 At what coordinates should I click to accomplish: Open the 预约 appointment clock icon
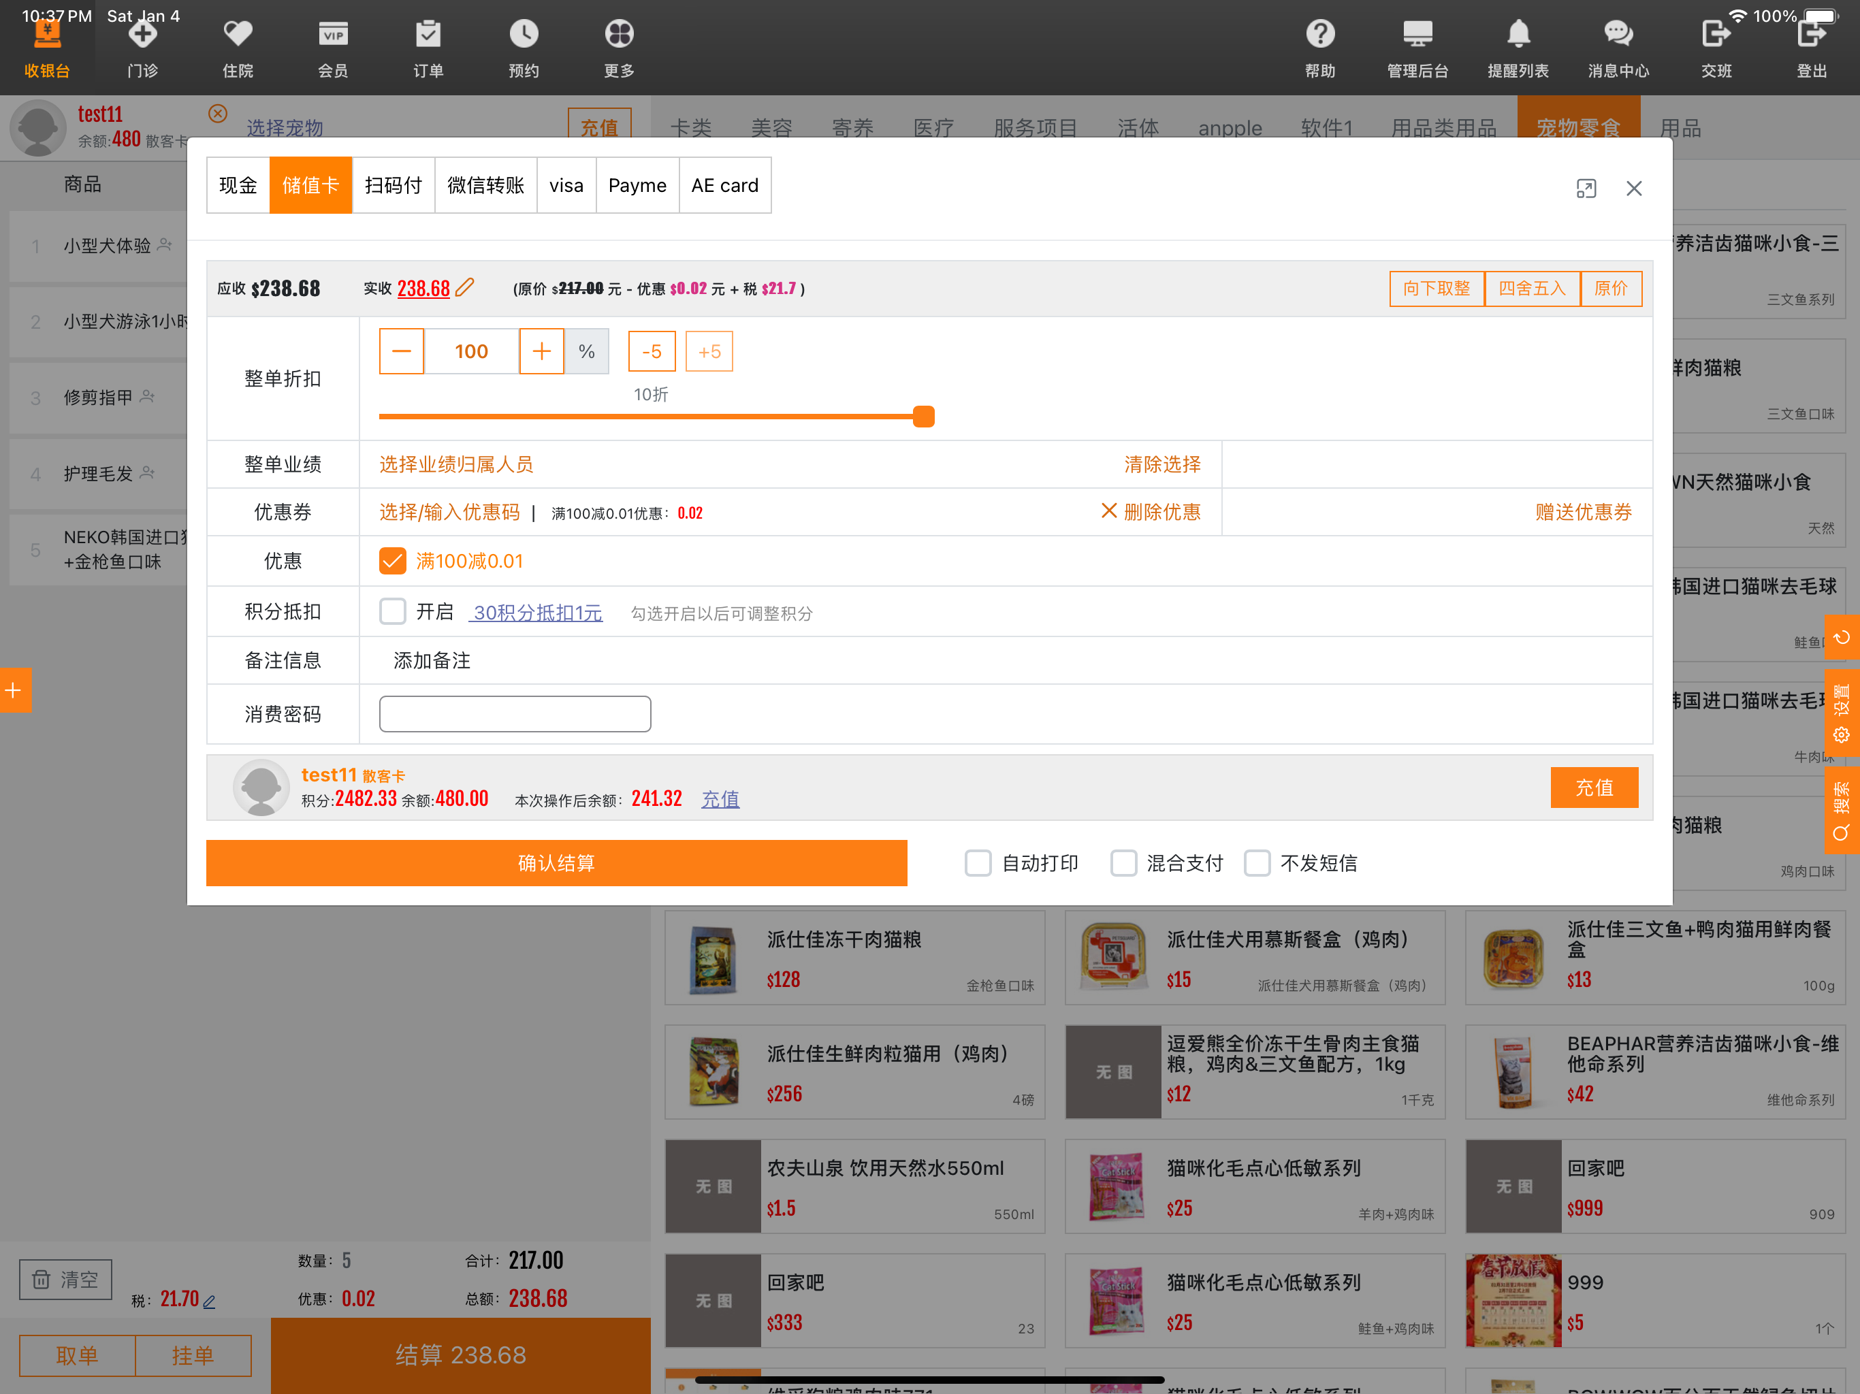point(524,48)
